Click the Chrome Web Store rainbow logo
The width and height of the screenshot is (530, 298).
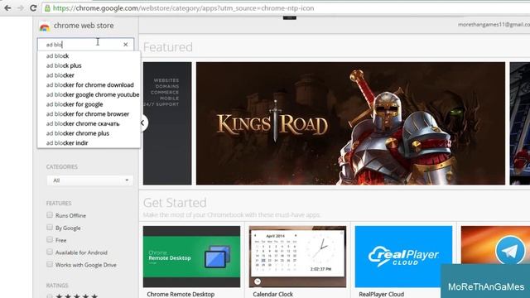click(x=44, y=26)
